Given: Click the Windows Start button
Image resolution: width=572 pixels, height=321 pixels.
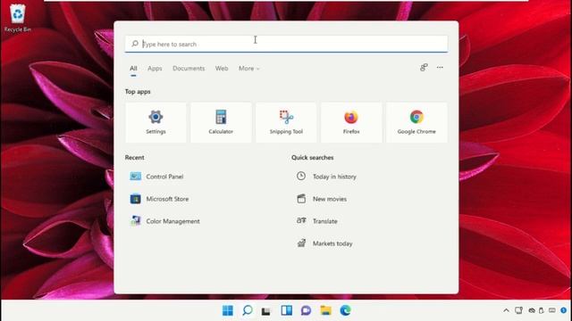Looking at the screenshot, I should [228, 310].
